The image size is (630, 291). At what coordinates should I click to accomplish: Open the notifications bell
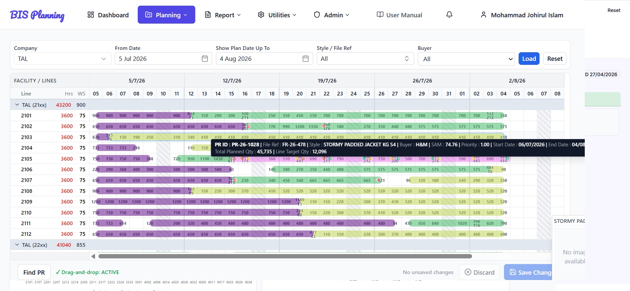coord(449,15)
